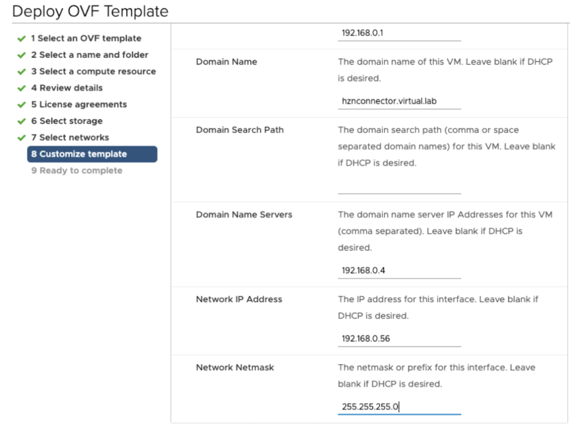570x427 pixels.
Task: Jump to step 3 Select a compute resource
Action: click(x=93, y=71)
